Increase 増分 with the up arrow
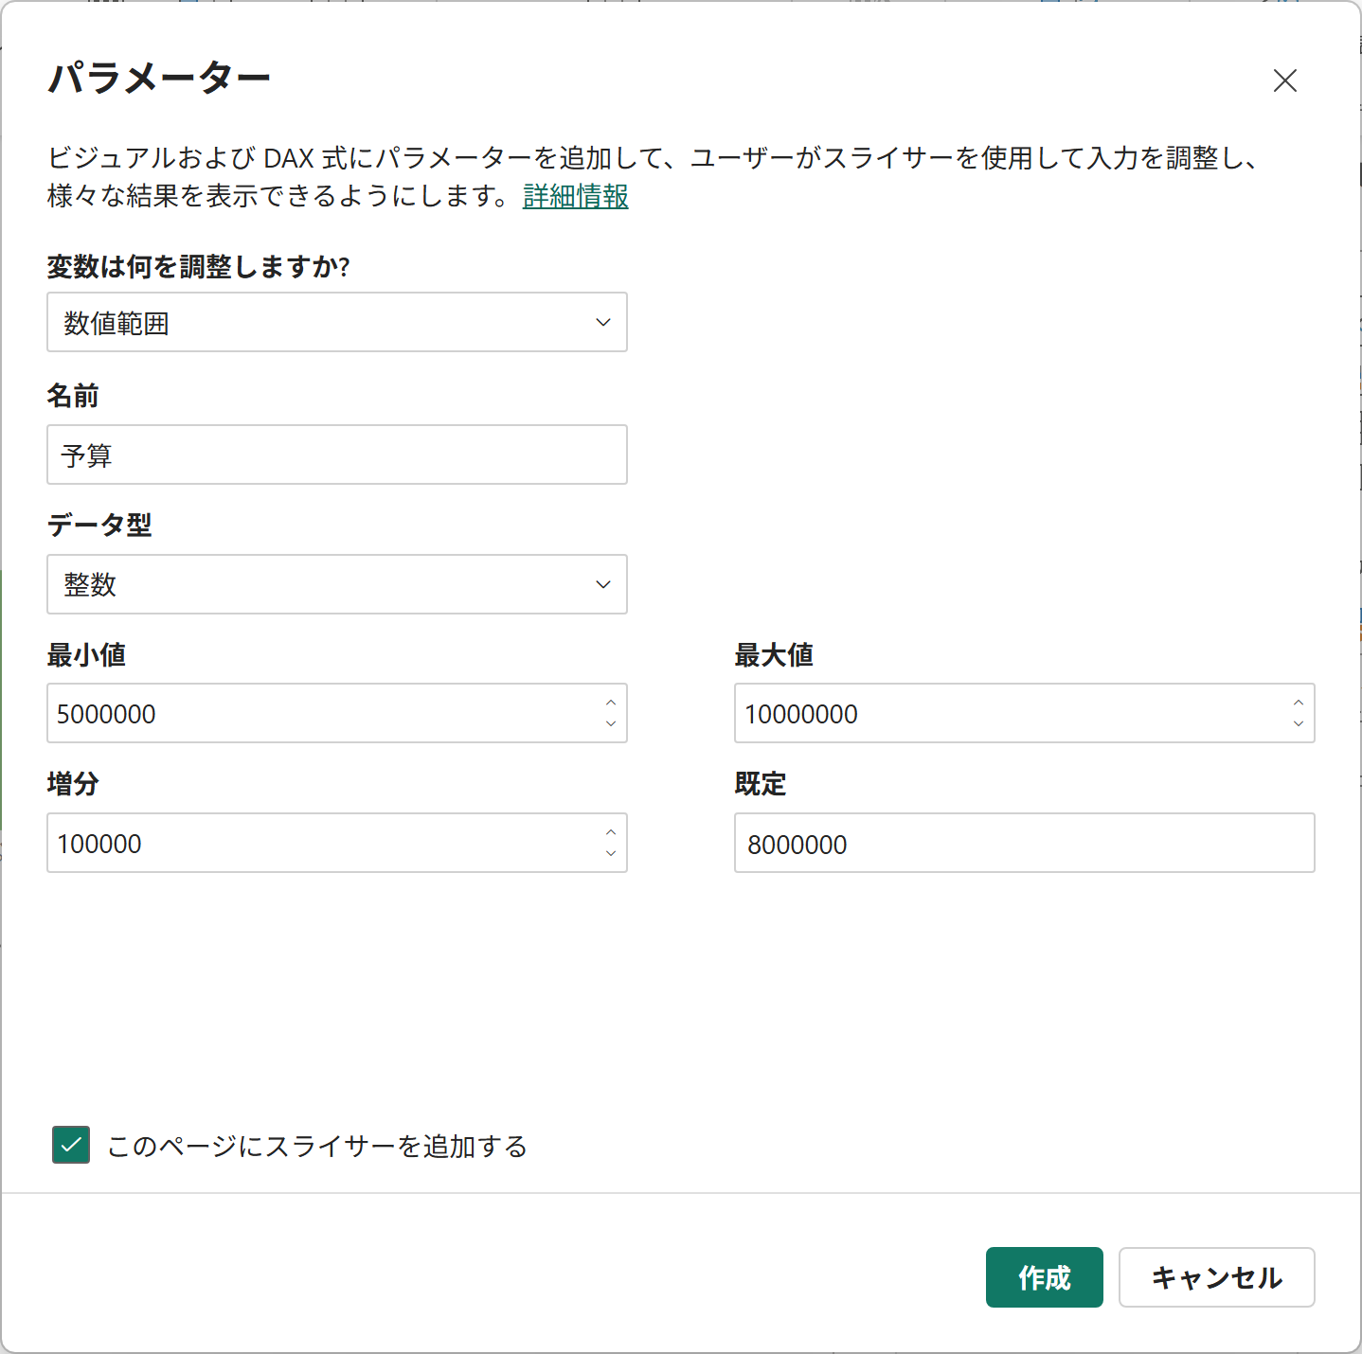 click(x=611, y=832)
